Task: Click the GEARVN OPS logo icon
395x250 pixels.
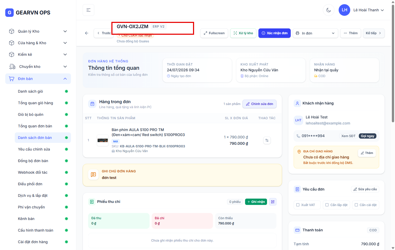Action: [9, 12]
